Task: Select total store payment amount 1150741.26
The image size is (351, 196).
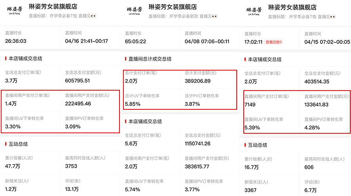Action: click(x=197, y=143)
